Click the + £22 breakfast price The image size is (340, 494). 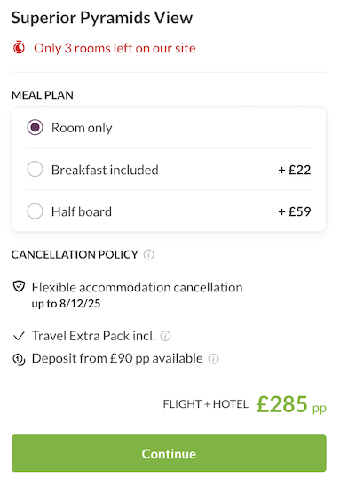(x=295, y=170)
